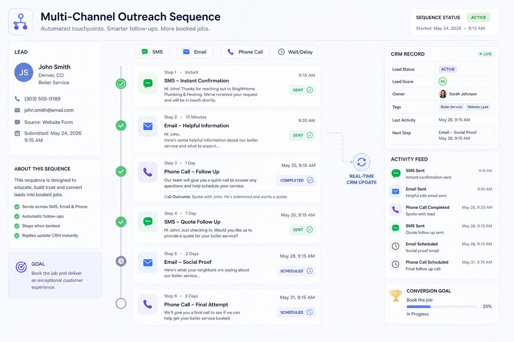Click the Step 3 green check timeline marker
Viewport: 514px width, 342px height.
121,171
